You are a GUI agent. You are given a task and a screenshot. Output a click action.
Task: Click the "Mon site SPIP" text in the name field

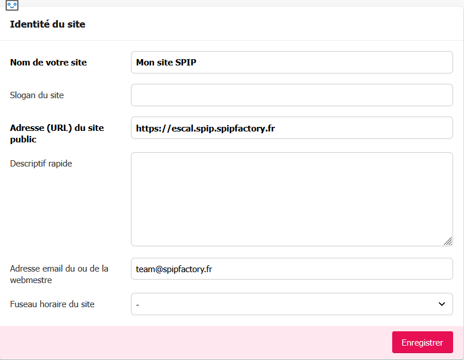coord(166,63)
